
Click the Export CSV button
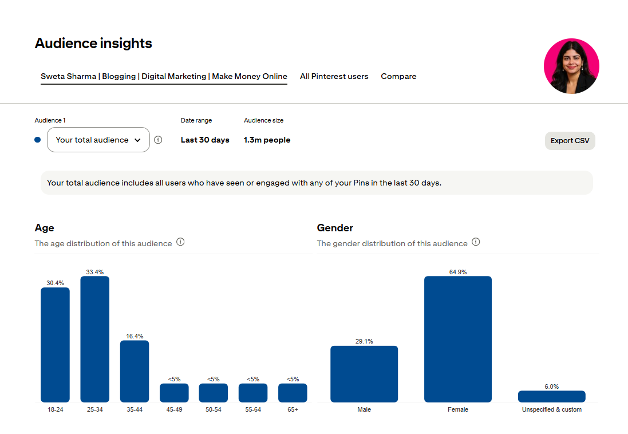(x=570, y=141)
